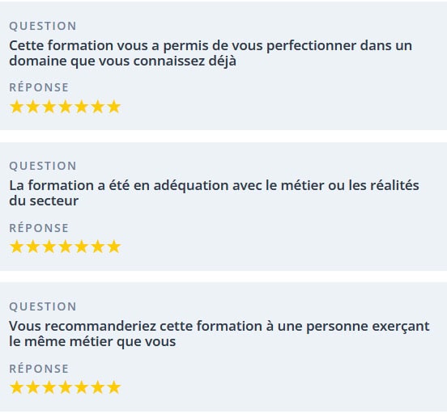The width and height of the screenshot is (447, 414).
Task: Click first star of perfectionner question rating
Action: point(16,107)
